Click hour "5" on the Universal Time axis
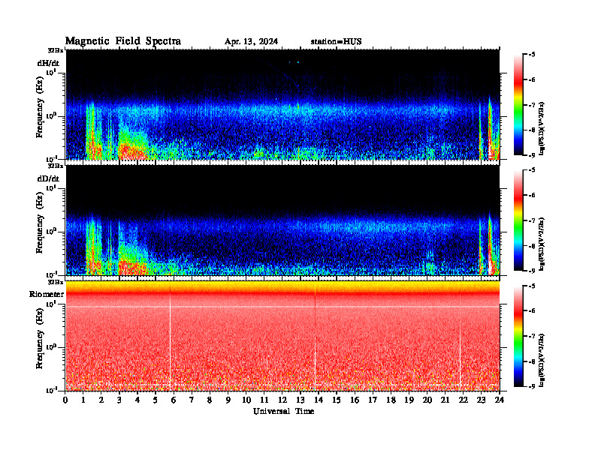The width and height of the screenshot is (595, 459). tap(156, 400)
